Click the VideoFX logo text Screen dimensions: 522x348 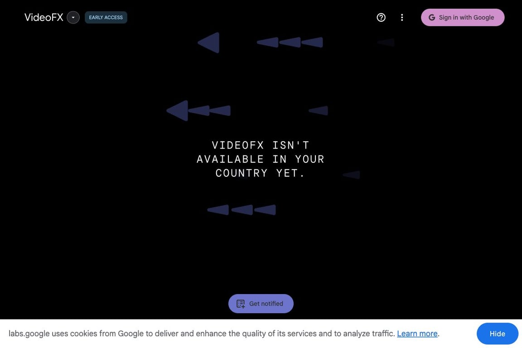pyautogui.click(x=44, y=17)
